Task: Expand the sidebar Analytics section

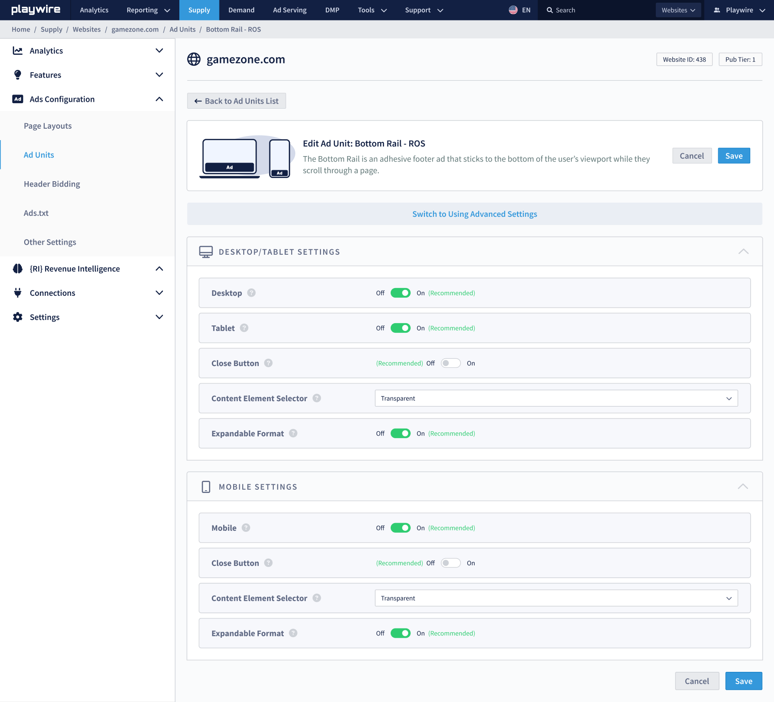Action: [159, 51]
